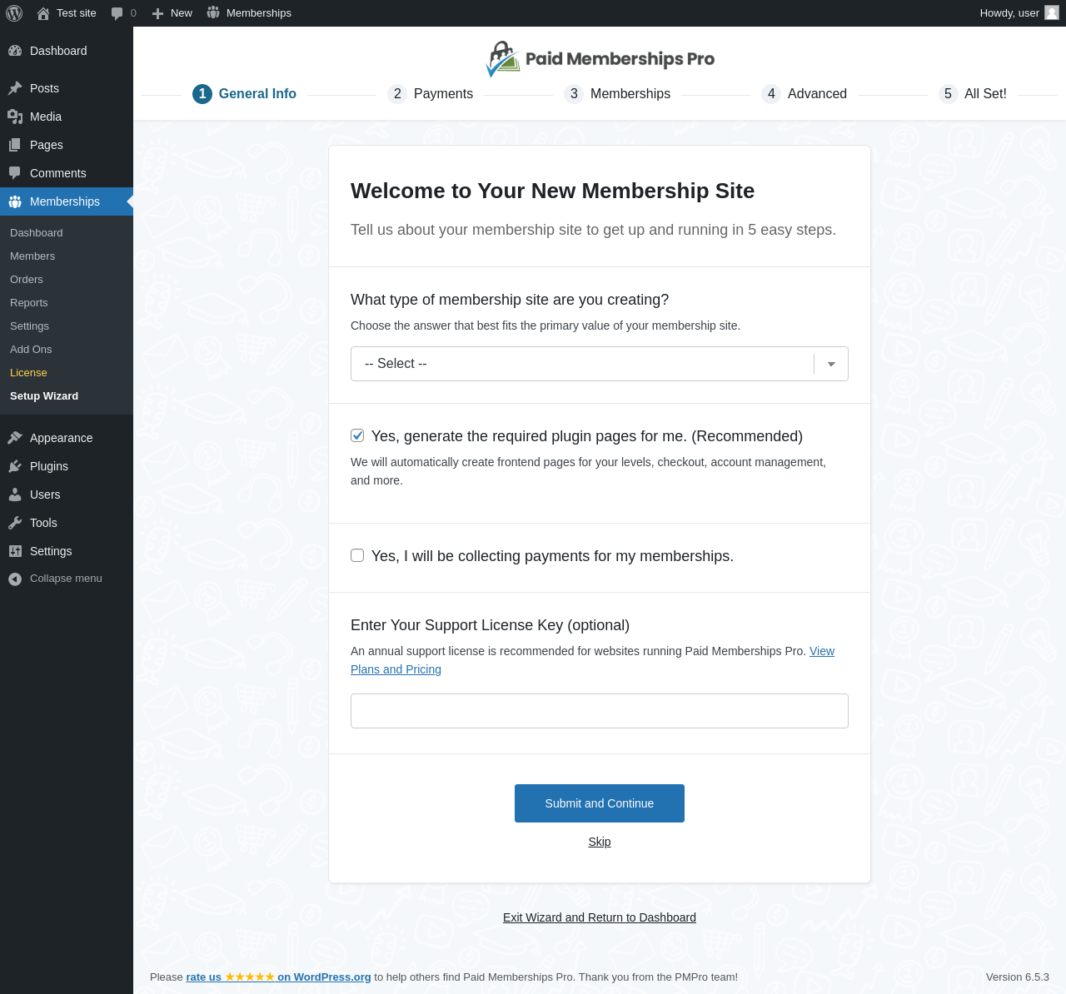Click the Media icon in sidebar
The height and width of the screenshot is (994, 1066).
click(15, 117)
